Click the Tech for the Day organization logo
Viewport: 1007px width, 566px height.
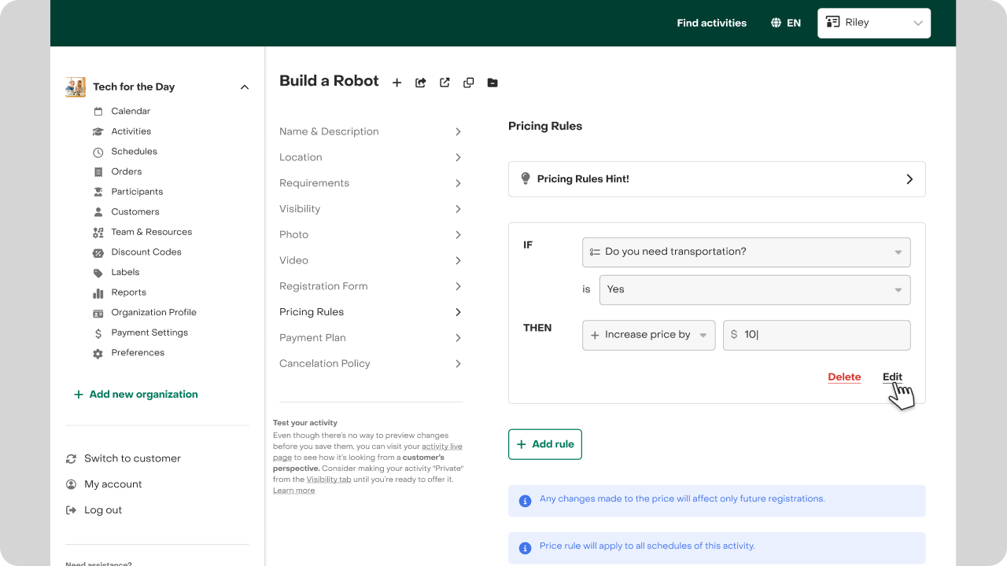click(76, 86)
